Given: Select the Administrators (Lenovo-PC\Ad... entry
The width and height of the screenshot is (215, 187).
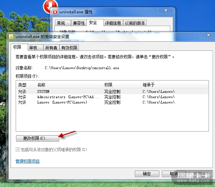Looking at the screenshot, I should pyautogui.click(x=112, y=97).
